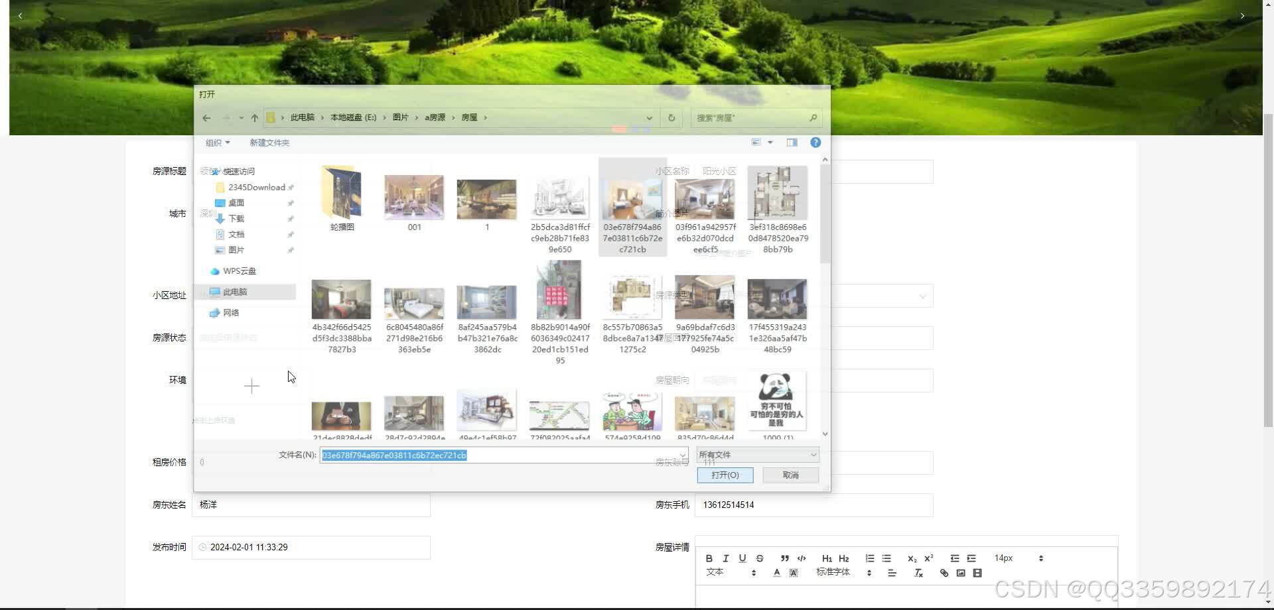Click the search 房屋 field
This screenshot has width=1274, height=610.
(756, 118)
